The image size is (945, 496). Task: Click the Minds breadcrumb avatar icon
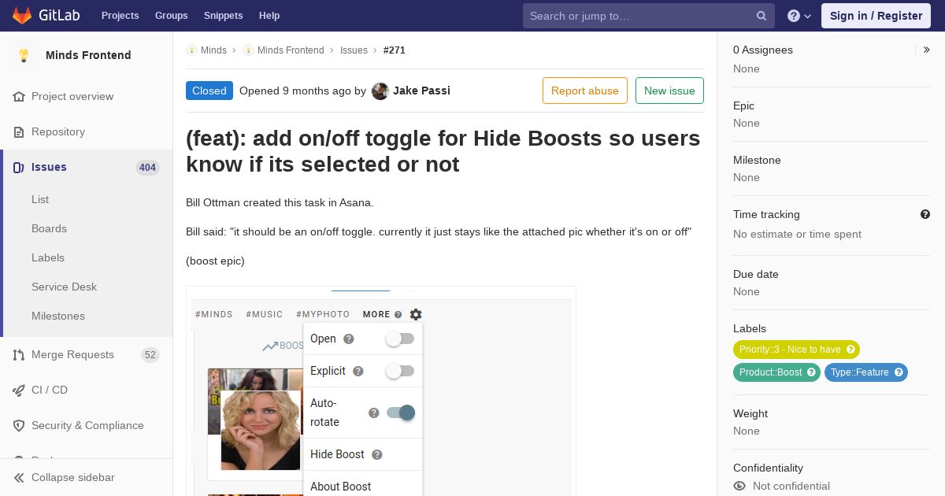pos(191,50)
